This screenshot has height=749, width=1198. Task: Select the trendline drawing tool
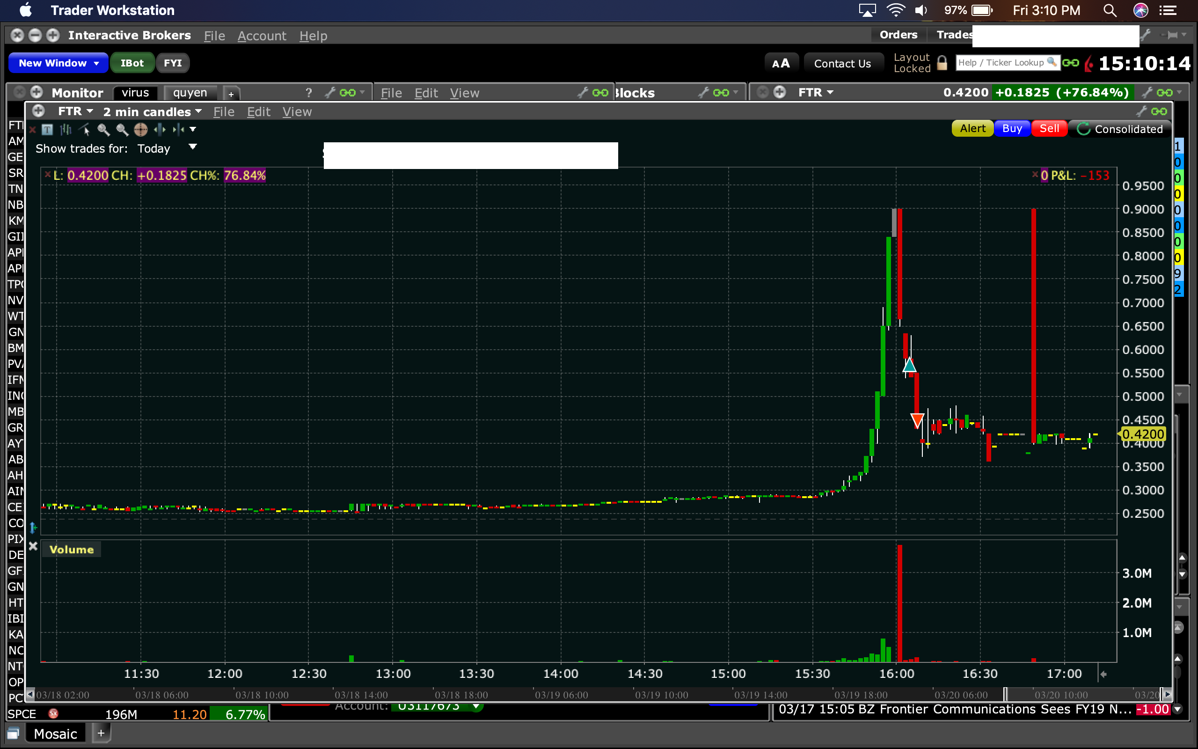tap(85, 130)
